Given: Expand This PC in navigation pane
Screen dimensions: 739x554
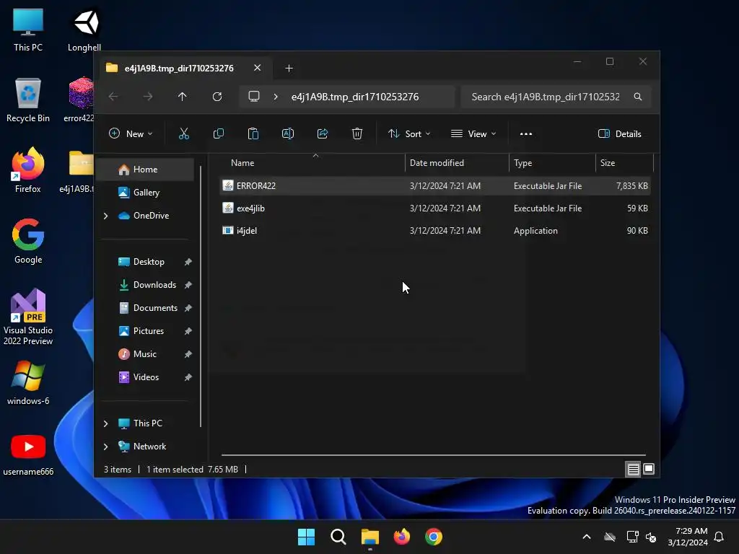Looking at the screenshot, I should click(105, 423).
